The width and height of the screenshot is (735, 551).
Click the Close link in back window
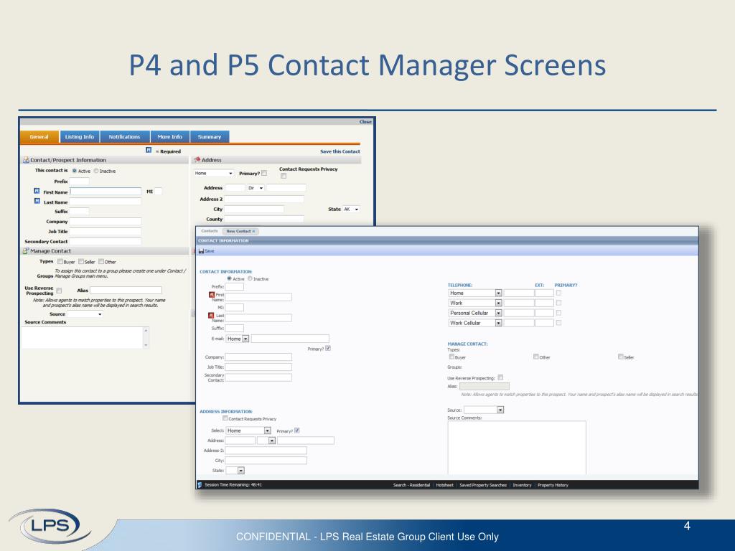tap(365, 122)
